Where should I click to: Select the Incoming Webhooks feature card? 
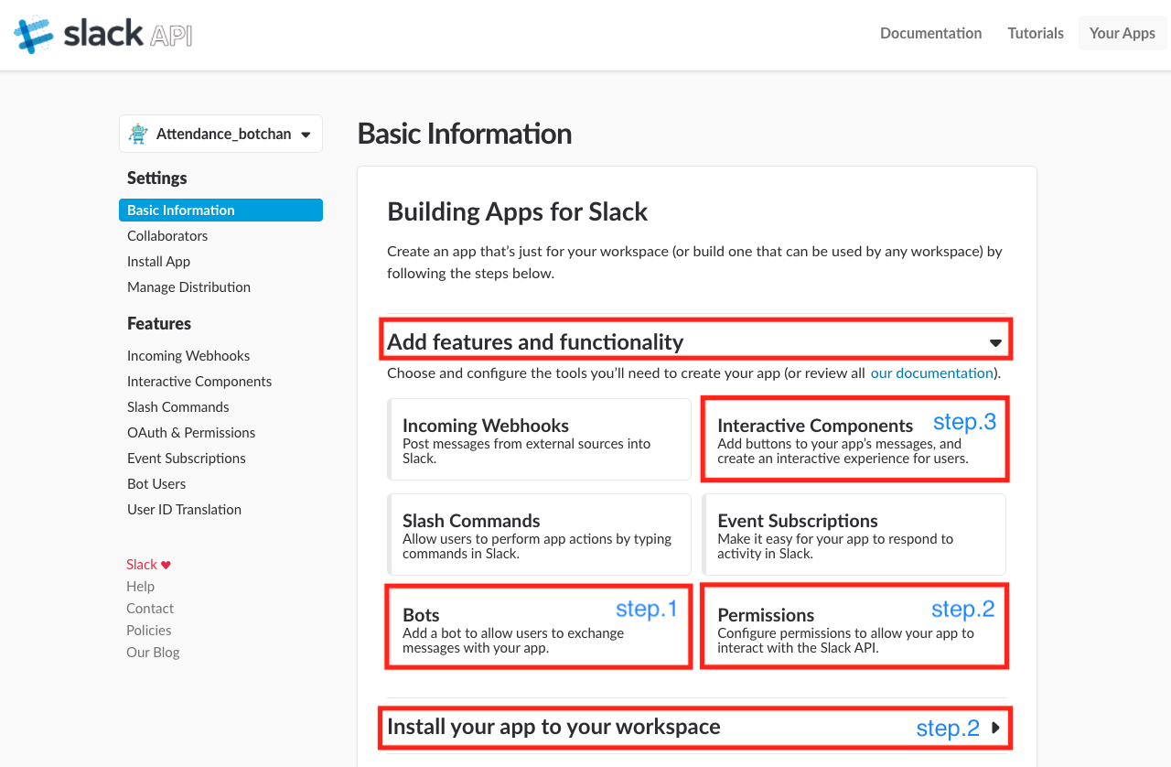point(539,439)
